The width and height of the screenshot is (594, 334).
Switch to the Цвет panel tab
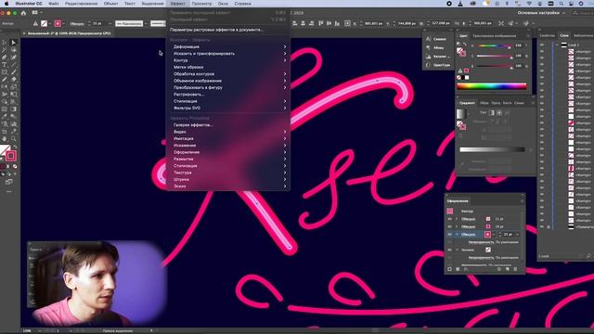pos(463,35)
